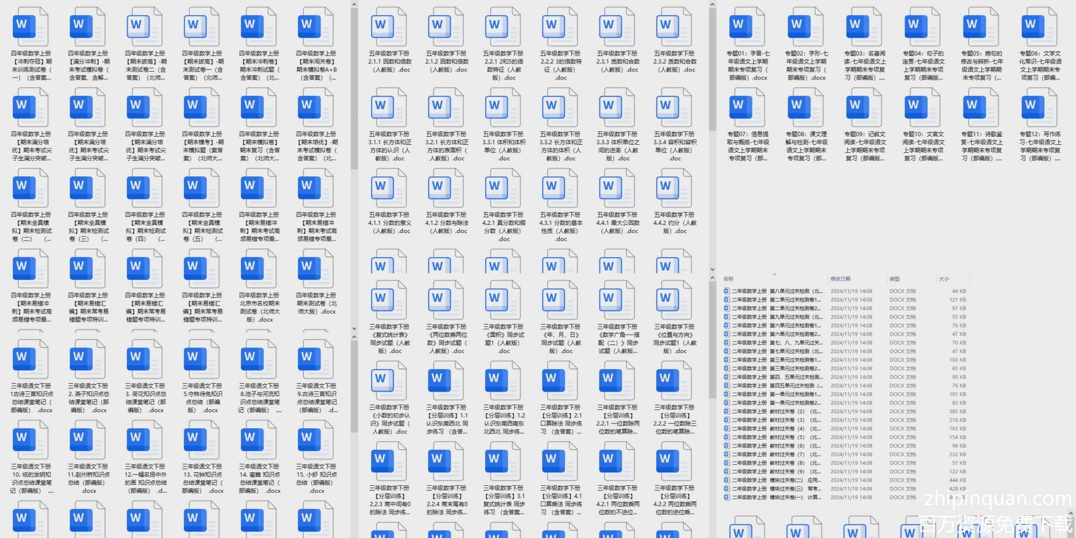1076x538 pixels.
Task: Click the 大小 column header
Action: click(944, 279)
